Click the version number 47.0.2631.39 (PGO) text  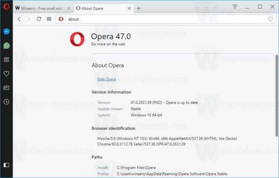tap(146, 103)
